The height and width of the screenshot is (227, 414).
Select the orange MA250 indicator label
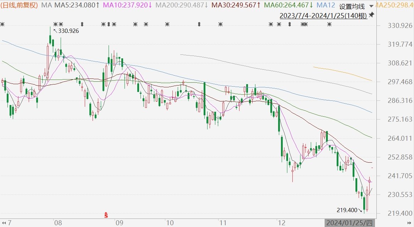pos(394,5)
